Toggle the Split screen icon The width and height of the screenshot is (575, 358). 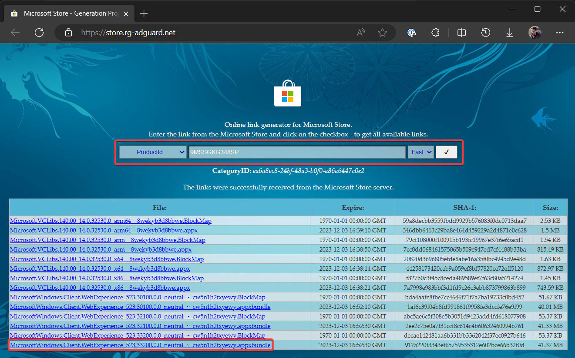pyautogui.click(x=462, y=33)
